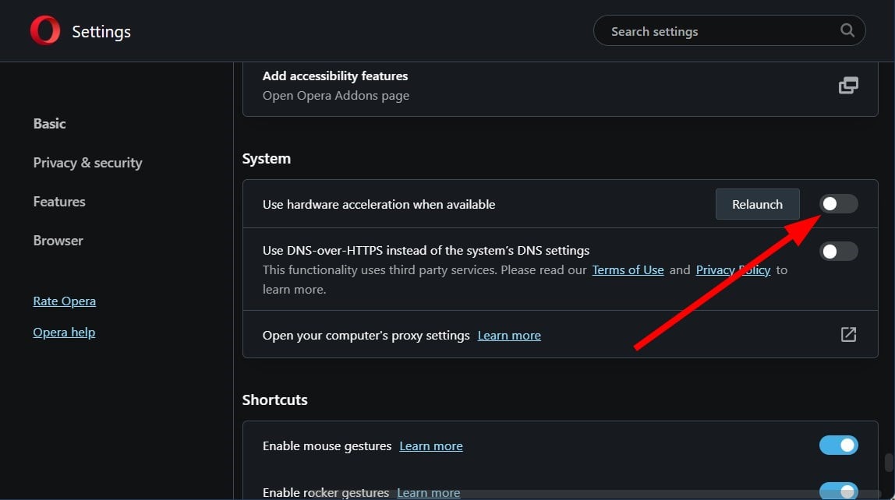
Task: Open the Basic settings section
Action: click(49, 124)
